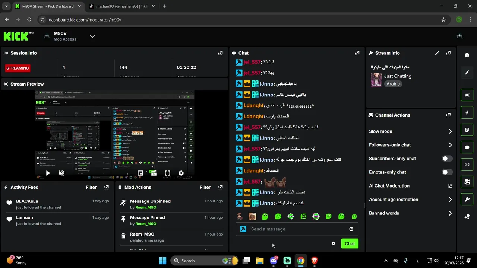Switch to the mashari9O TikTok tab
This screenshot has width=477, height=268.
pos(121,6)
